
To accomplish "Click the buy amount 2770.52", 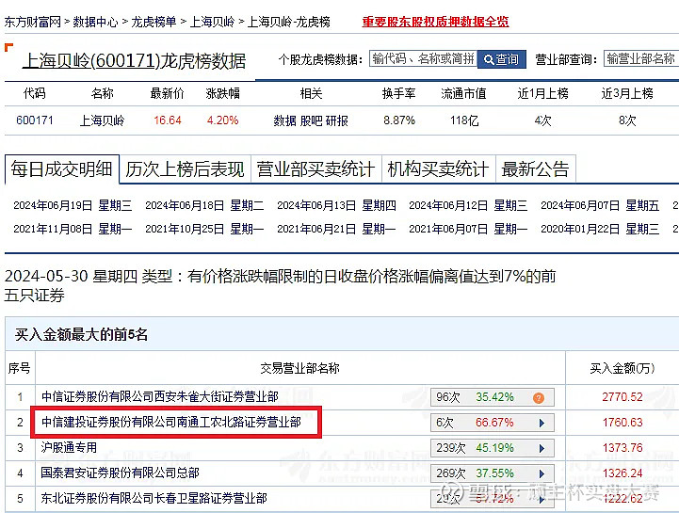I will pos(622,397).
